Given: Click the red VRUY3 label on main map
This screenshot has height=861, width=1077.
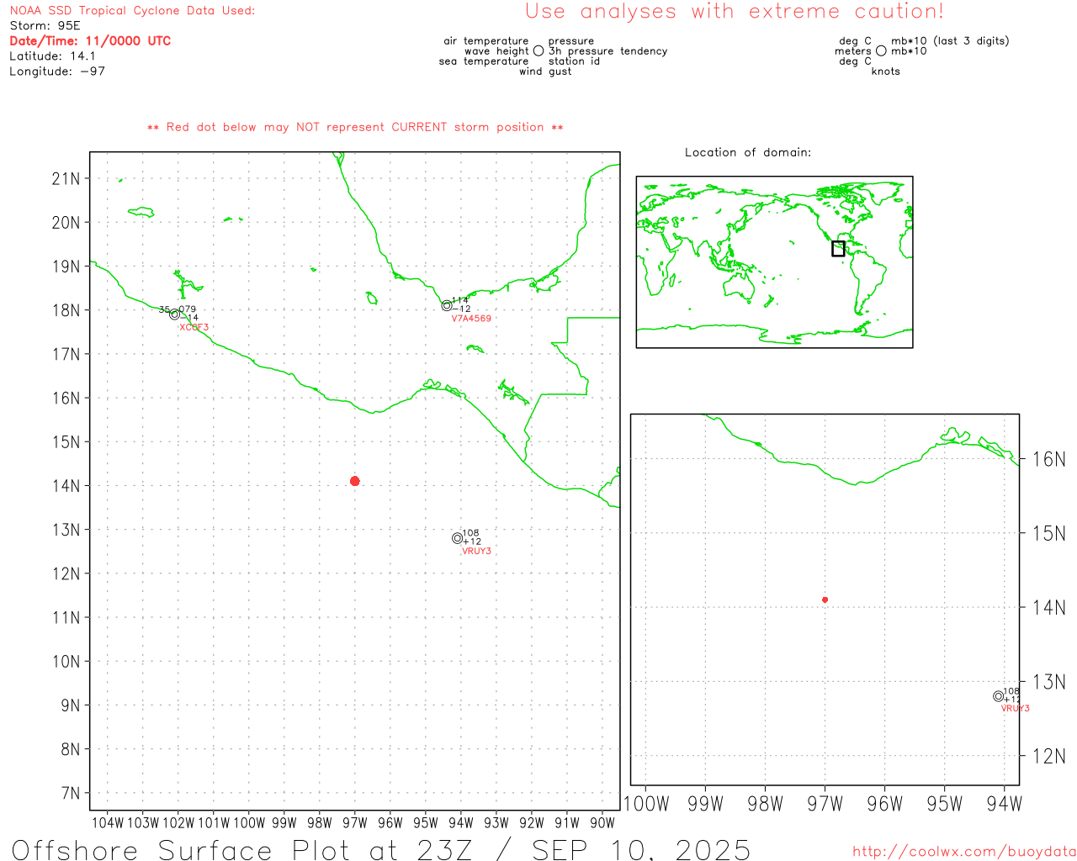Looking at the screenshot, I should 476,552.
